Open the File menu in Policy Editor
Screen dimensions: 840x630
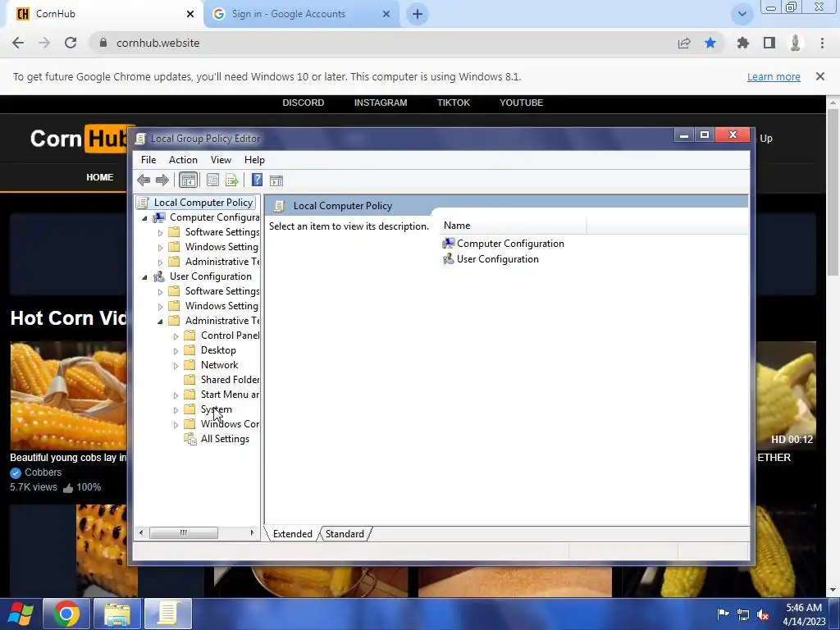tap(148, 160)
